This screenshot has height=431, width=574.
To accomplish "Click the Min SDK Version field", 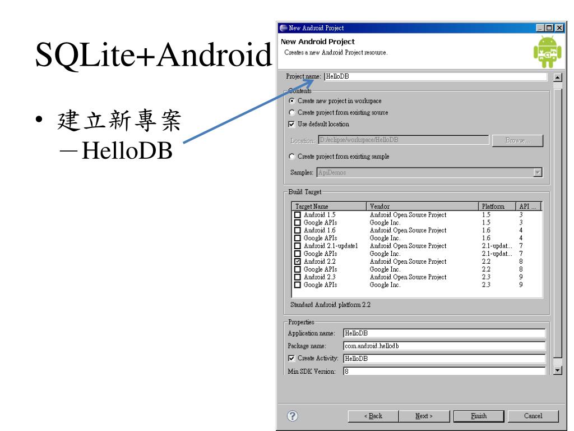I will [x=445, y=371].
